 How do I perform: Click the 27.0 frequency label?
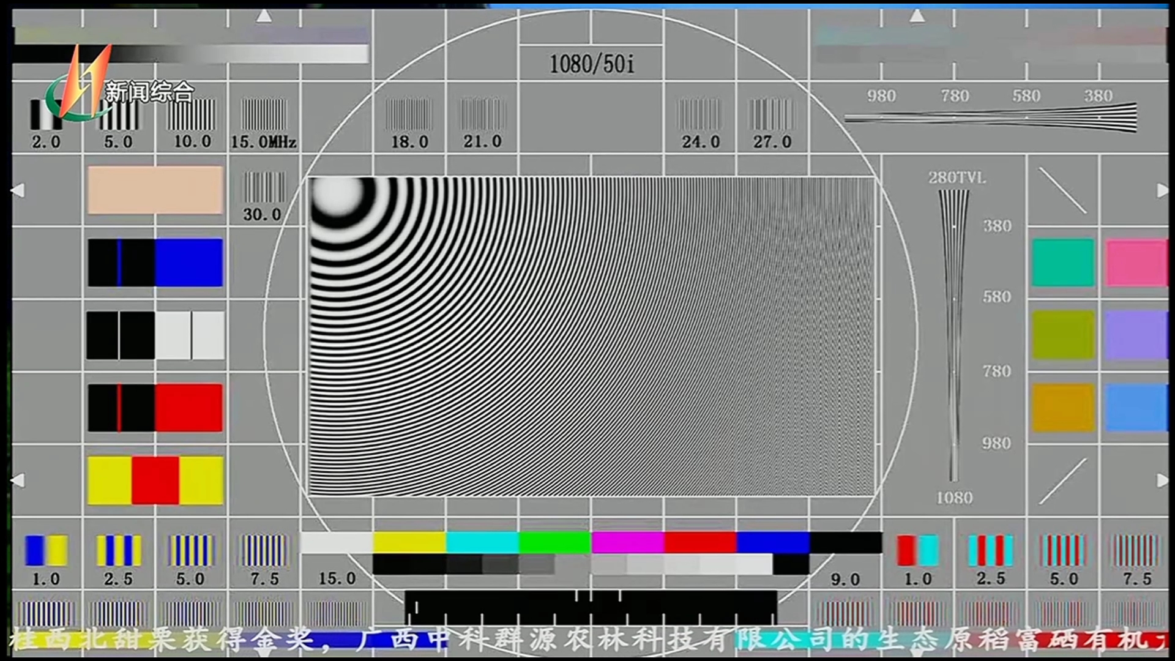coord(772,142)
